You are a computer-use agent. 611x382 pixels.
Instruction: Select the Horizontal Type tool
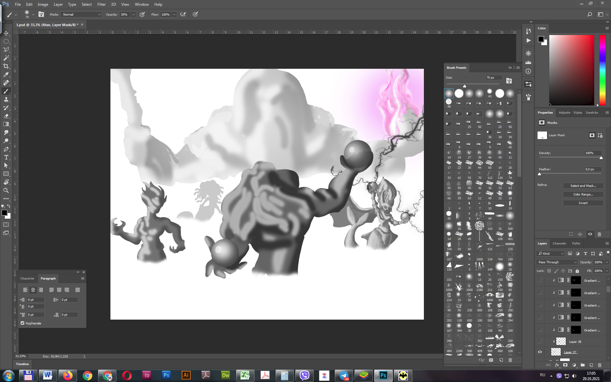click(x=6, y=157)
